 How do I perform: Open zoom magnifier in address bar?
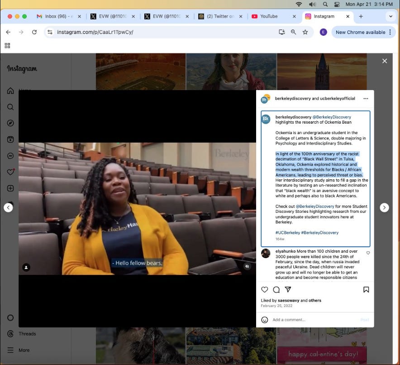pos(293,32)
